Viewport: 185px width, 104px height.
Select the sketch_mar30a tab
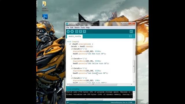point(75,36)
